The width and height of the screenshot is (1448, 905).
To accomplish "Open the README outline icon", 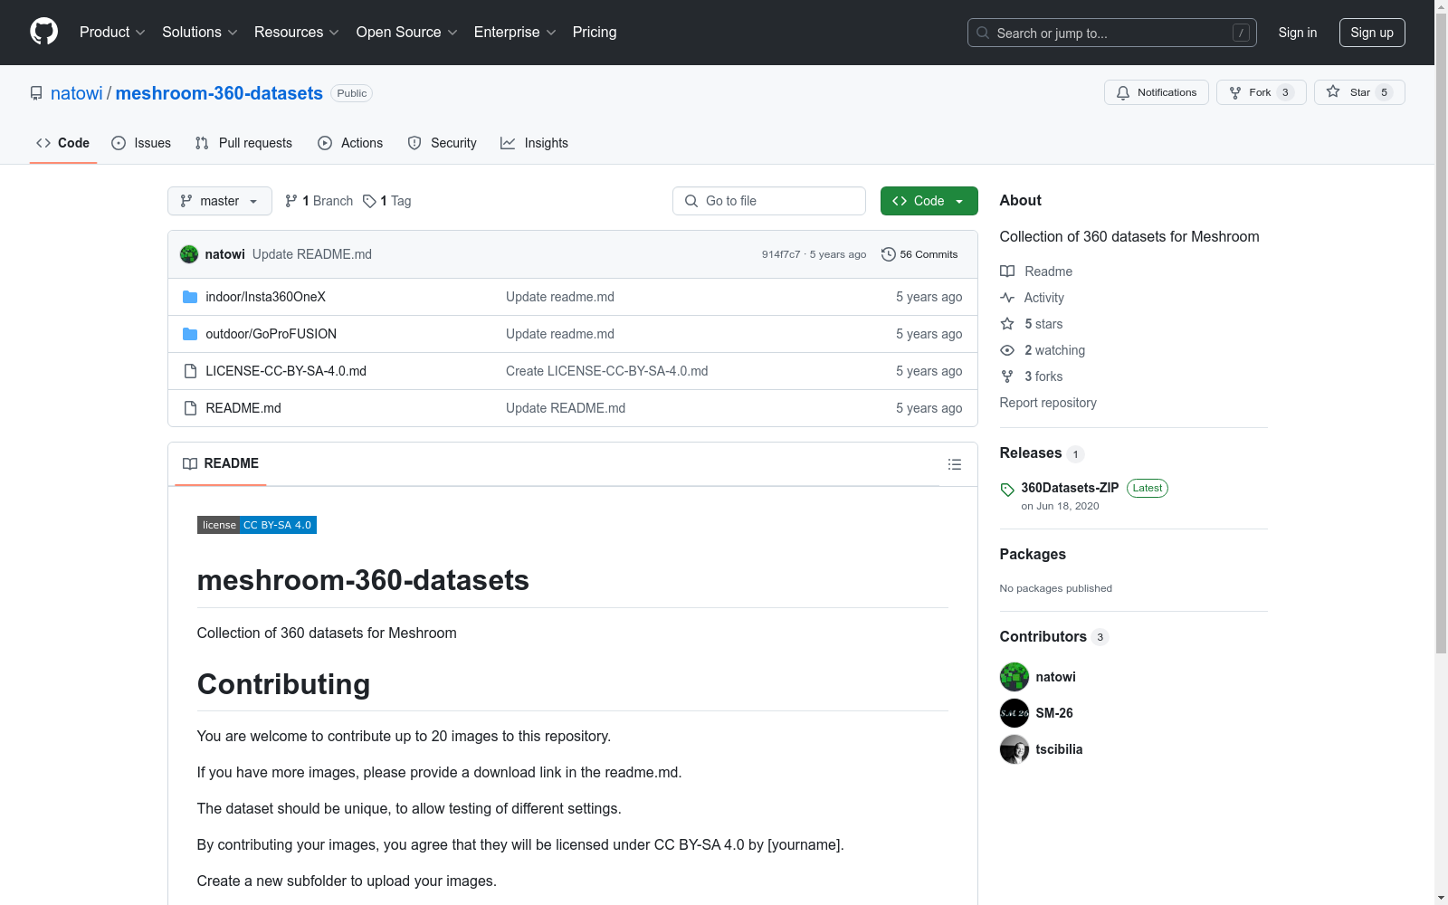I will tap(954, 464).
